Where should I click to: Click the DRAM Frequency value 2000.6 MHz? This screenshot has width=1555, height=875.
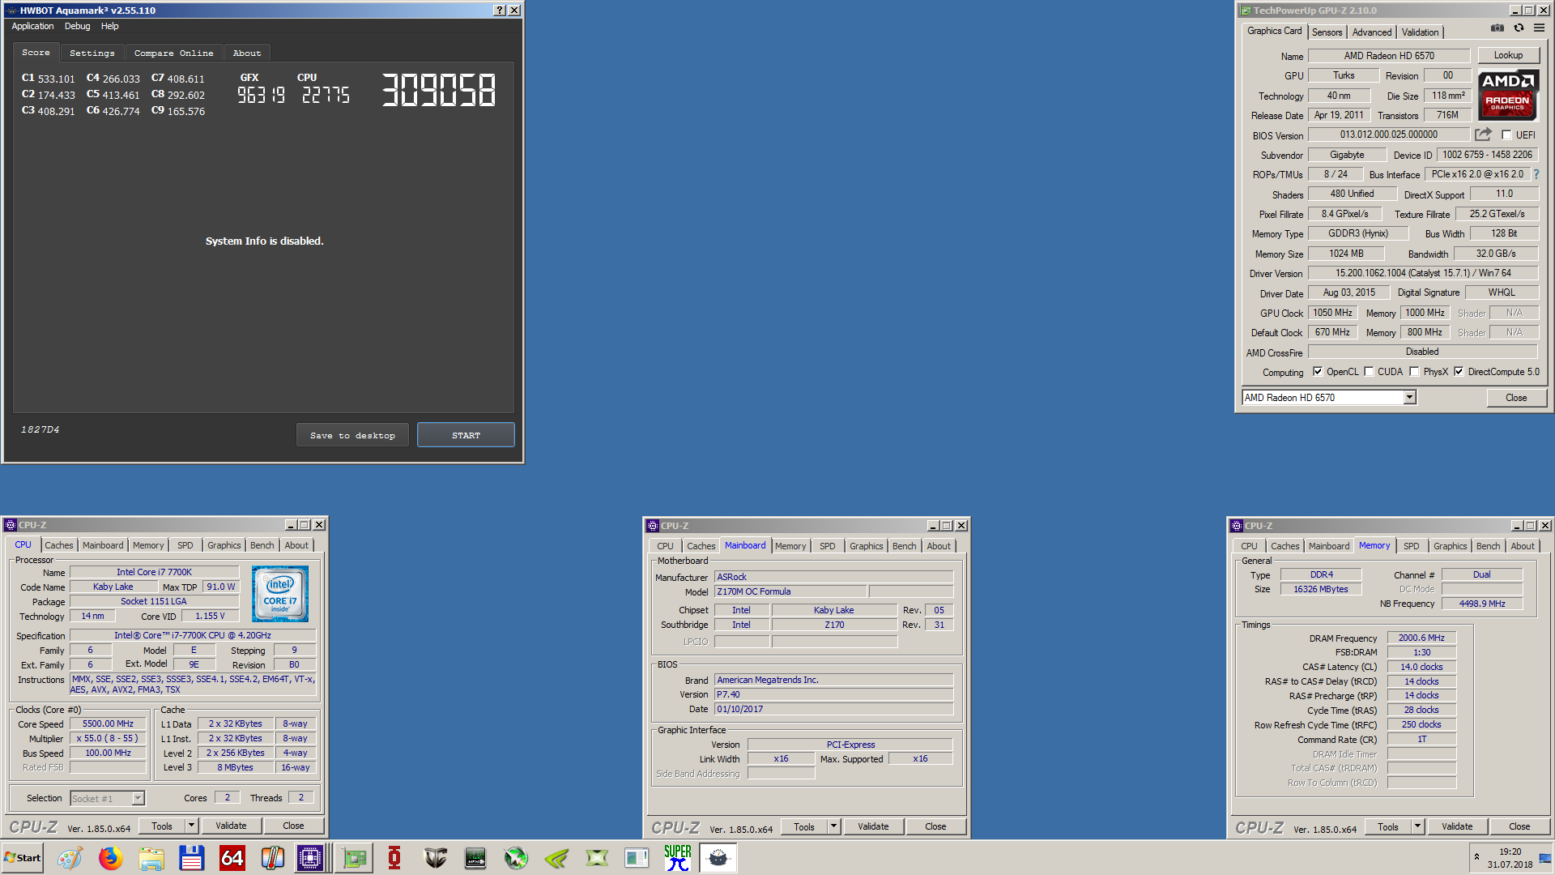[1421, 638]
